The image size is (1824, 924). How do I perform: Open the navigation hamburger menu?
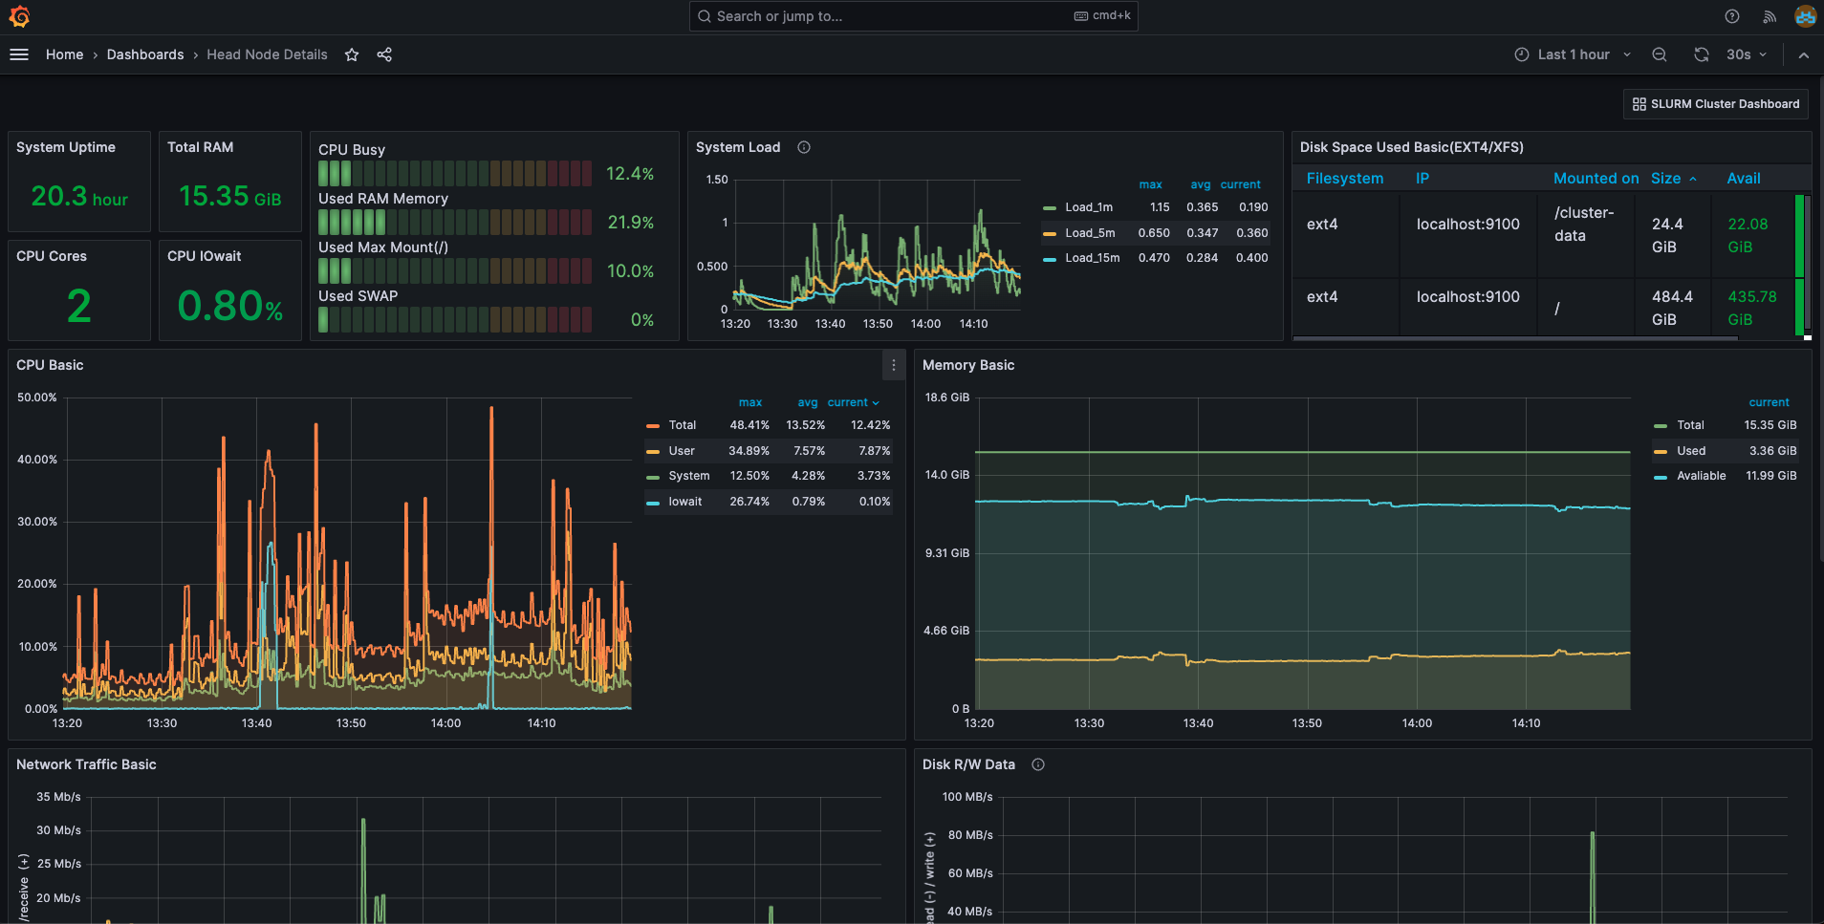19,54
